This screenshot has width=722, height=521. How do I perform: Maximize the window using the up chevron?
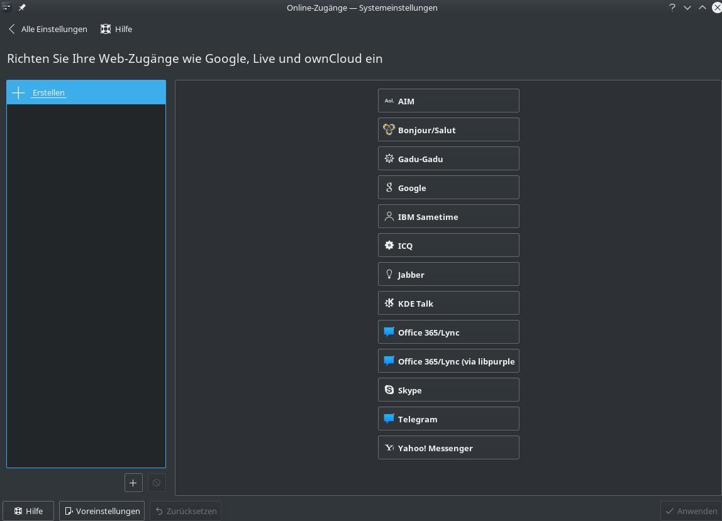coord(703,8)
